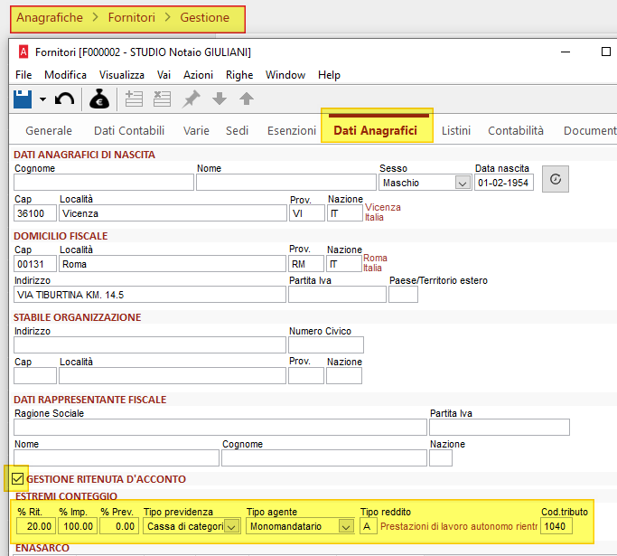Click the delete row toolbar icon
This screenshot has width=617, height=556.
point(162,99)
